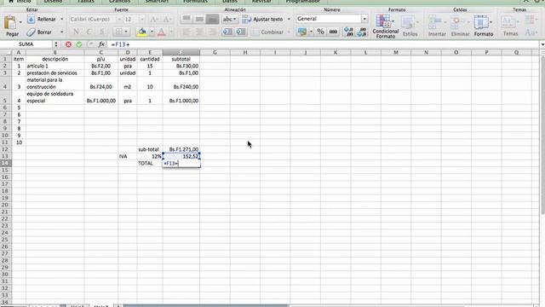Increase the font size with the larger A
Screen dimensions: 545x307
point(154,19)
